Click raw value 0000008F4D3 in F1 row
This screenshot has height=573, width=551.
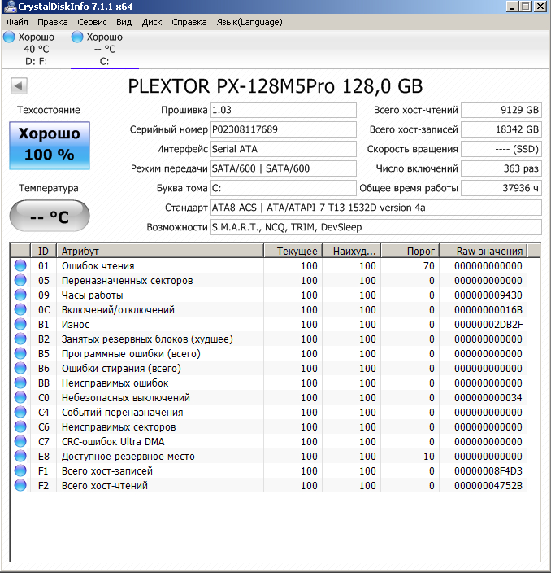coord(488,471)
